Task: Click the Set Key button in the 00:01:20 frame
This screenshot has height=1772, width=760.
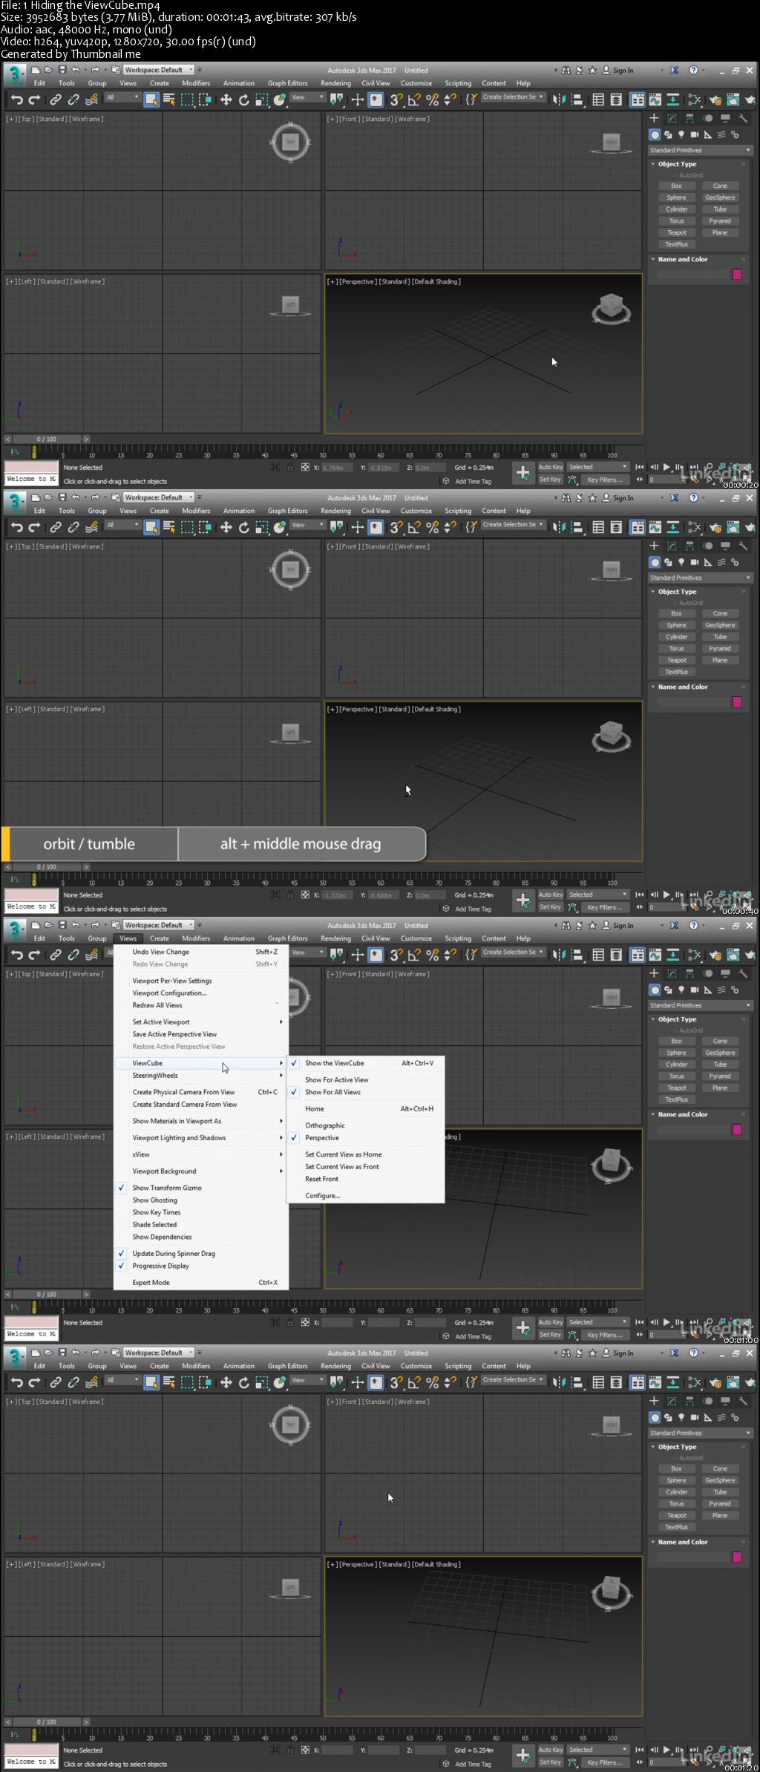Action: click(551, 1762)
